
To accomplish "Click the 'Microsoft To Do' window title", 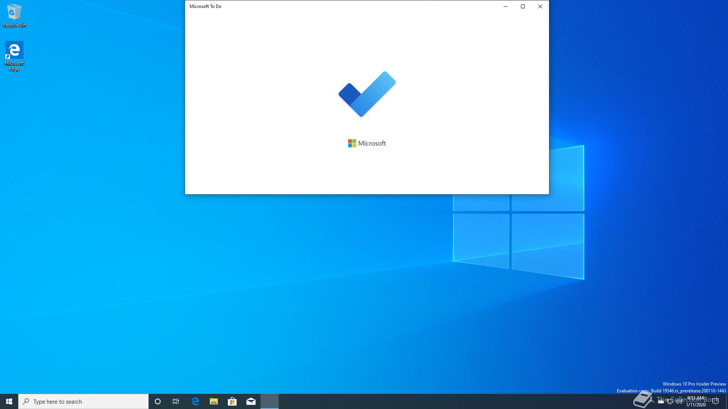I will pos(206,6).
